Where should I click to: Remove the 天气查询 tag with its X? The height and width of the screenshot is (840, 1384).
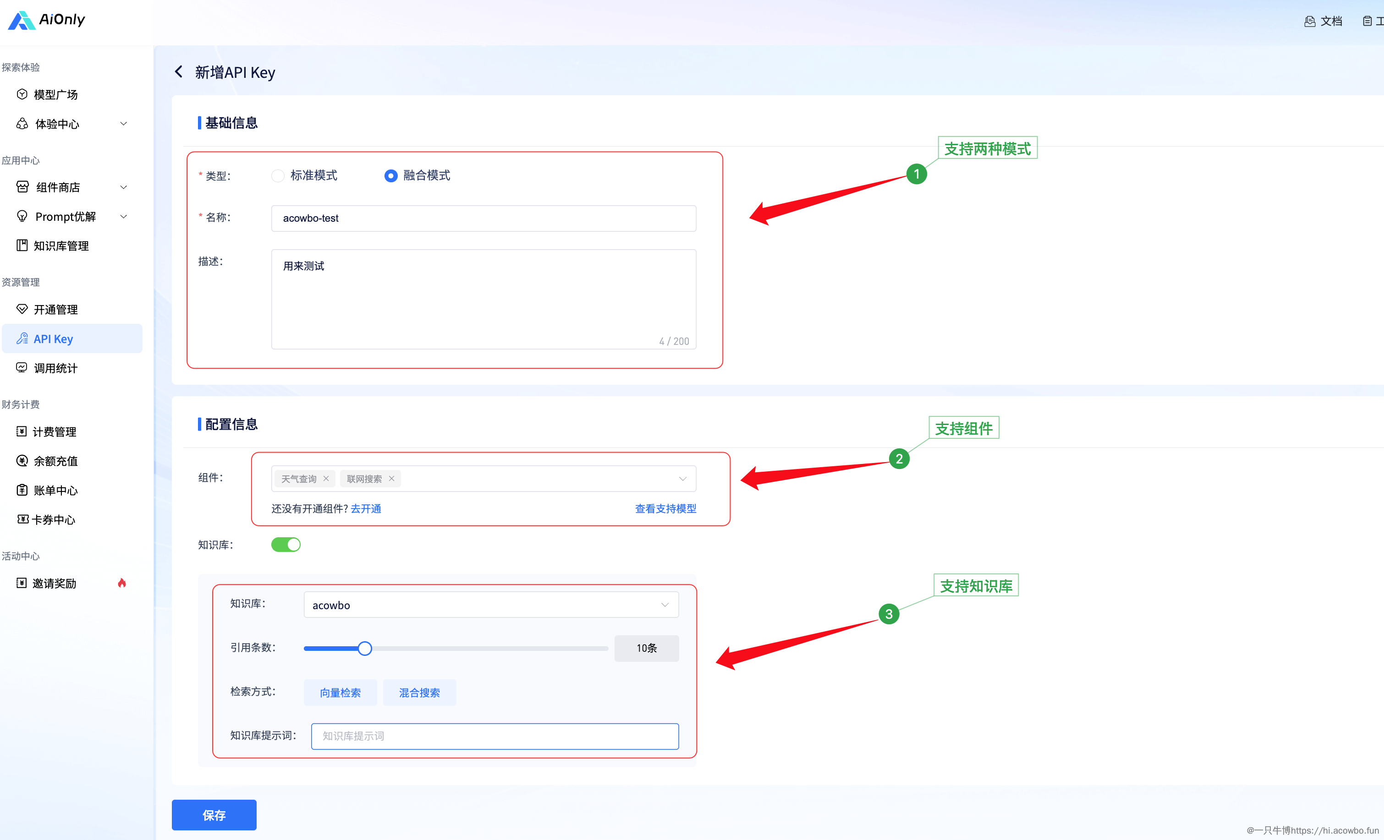point(326,478)
